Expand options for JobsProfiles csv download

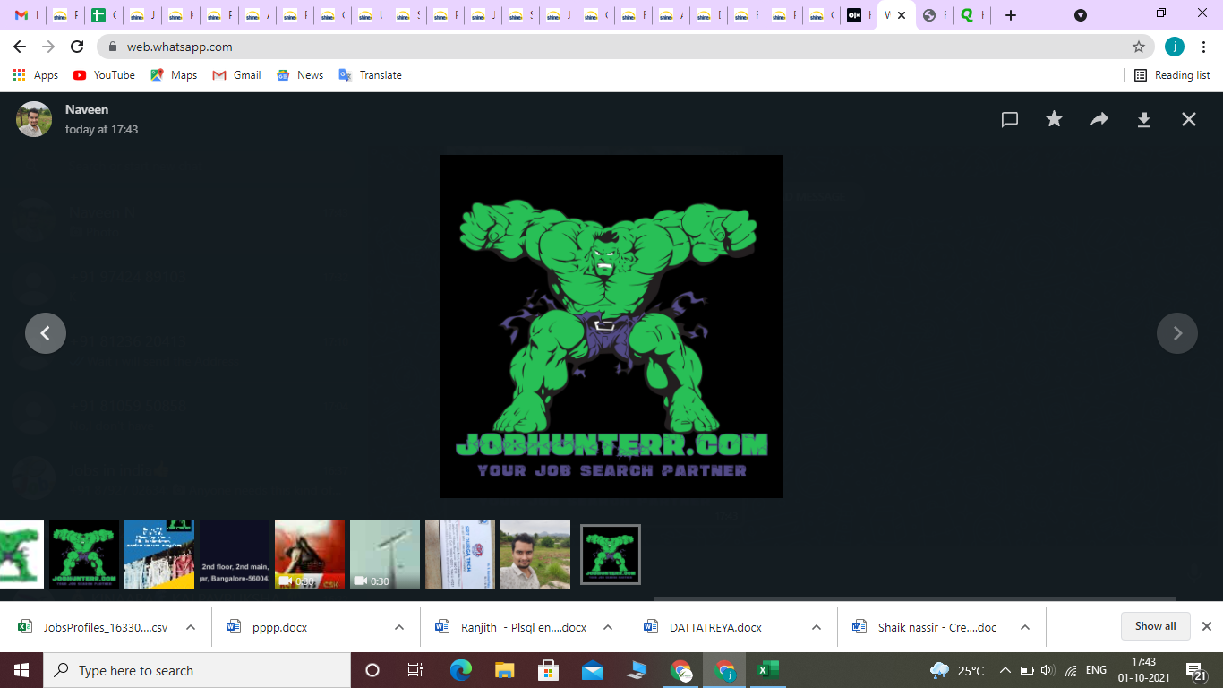(x=191, y=627)
